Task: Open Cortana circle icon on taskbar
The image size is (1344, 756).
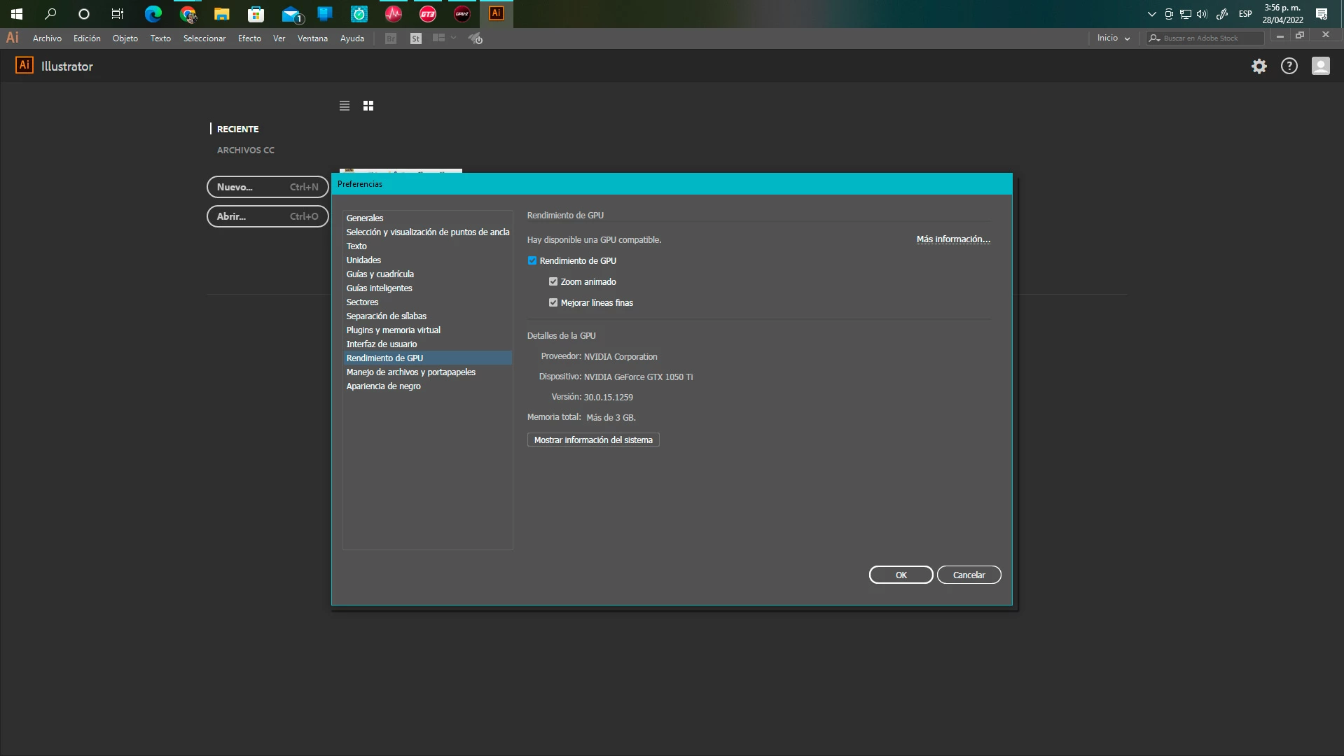Action: coord(84,13)
